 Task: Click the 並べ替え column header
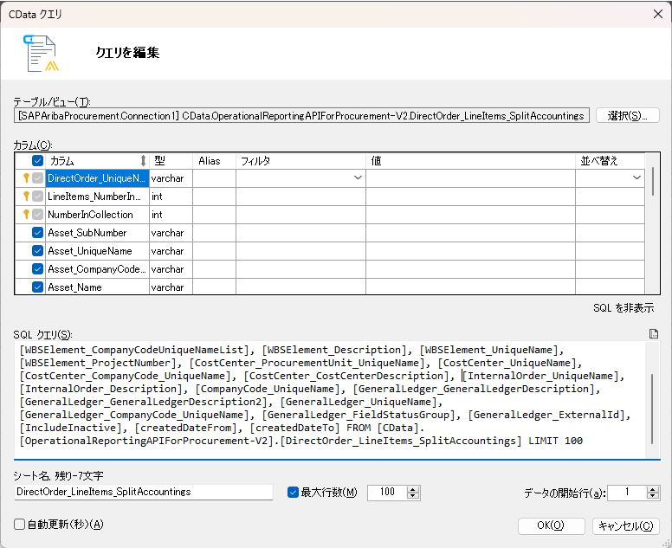610,161
